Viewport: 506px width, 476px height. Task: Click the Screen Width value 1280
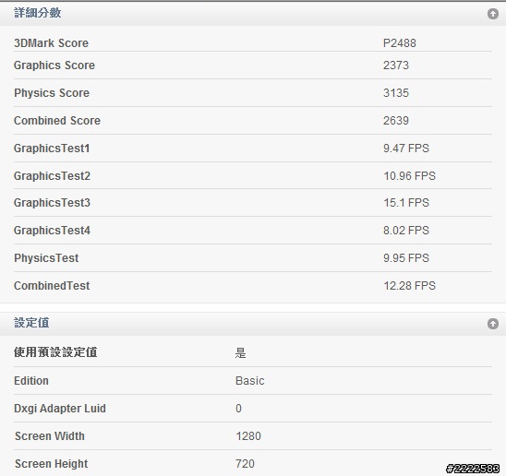248,436
